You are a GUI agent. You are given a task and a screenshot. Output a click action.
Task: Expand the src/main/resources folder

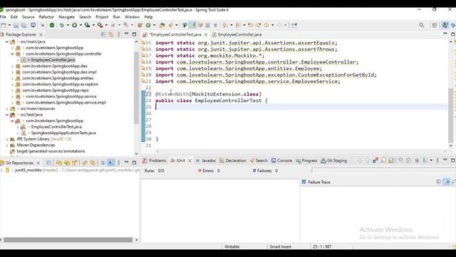(x=7, y=109)
